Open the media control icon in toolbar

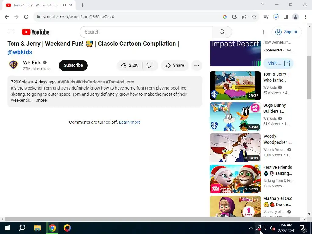(x=266, y=17)
